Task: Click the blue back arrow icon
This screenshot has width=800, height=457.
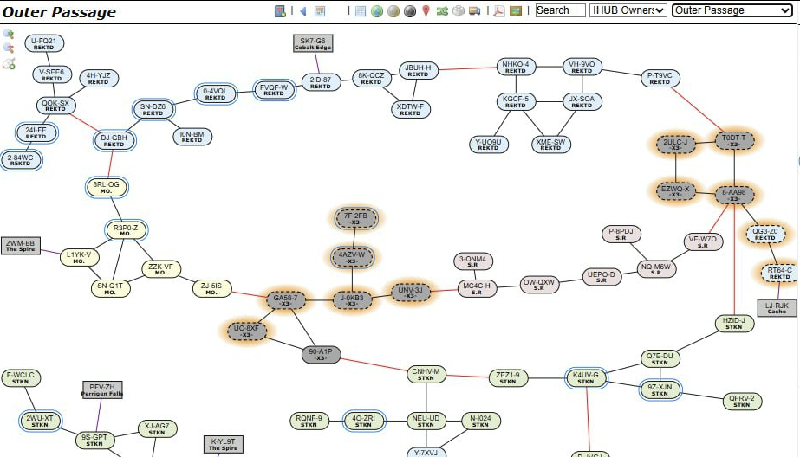Action: click(x=303, y=10)
